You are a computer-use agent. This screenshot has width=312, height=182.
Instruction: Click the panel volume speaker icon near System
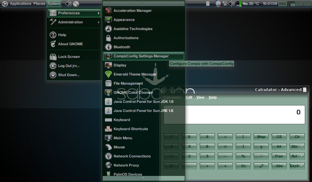coord(68,4)
